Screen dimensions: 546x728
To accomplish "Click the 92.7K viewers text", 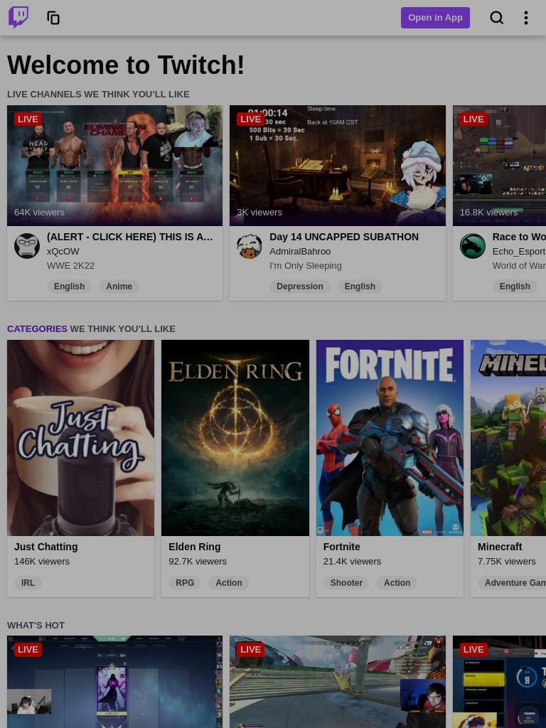I will tap(198, 562).
